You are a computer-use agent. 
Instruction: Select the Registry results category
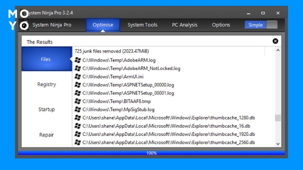[46, 84]
